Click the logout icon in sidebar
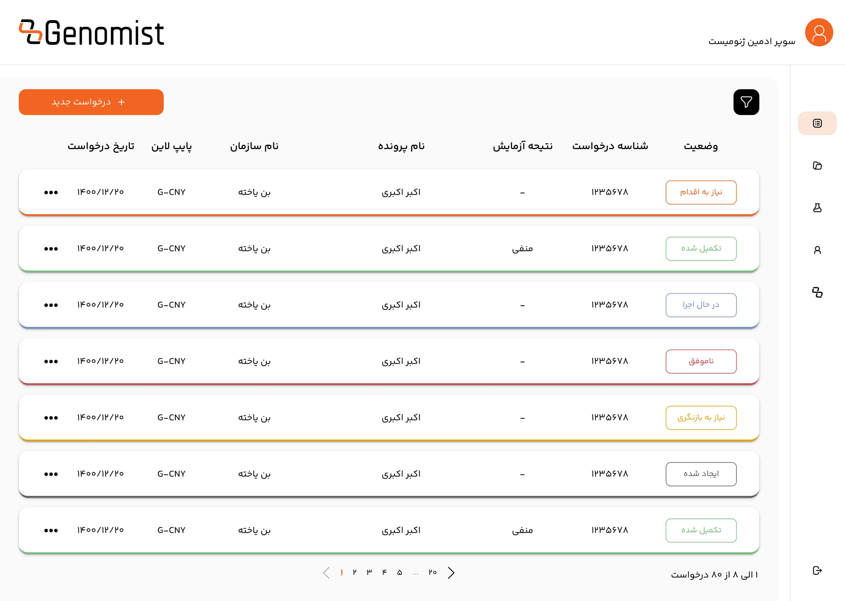Viewport: 845px width, 601px height. (x=817, y=570)
